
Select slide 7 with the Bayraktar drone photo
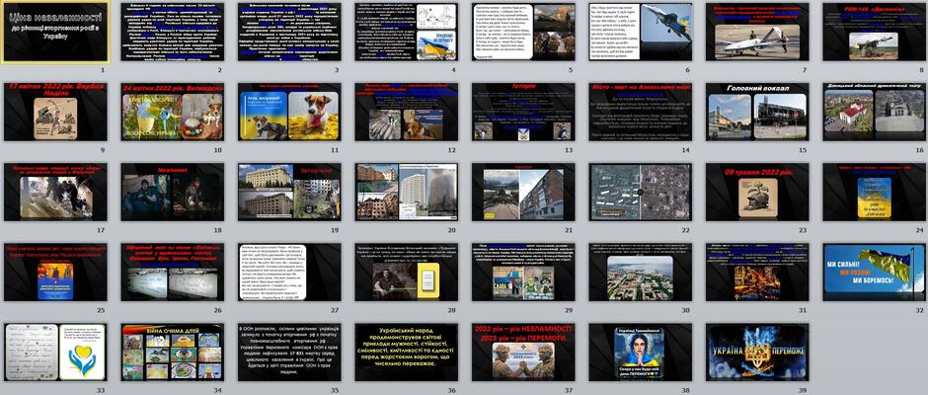coord(757,32)
